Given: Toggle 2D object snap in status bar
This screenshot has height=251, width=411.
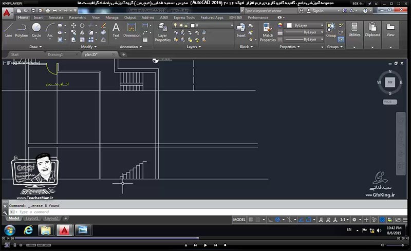Looking at the screenshot, I should 309,220.
